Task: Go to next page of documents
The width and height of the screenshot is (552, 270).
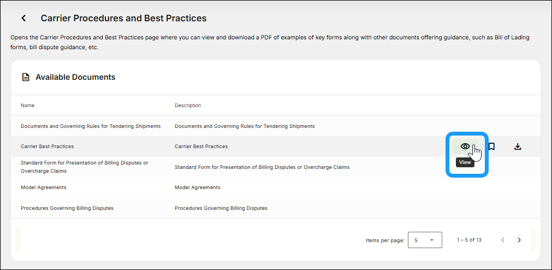Action: [x=519, y=240]
